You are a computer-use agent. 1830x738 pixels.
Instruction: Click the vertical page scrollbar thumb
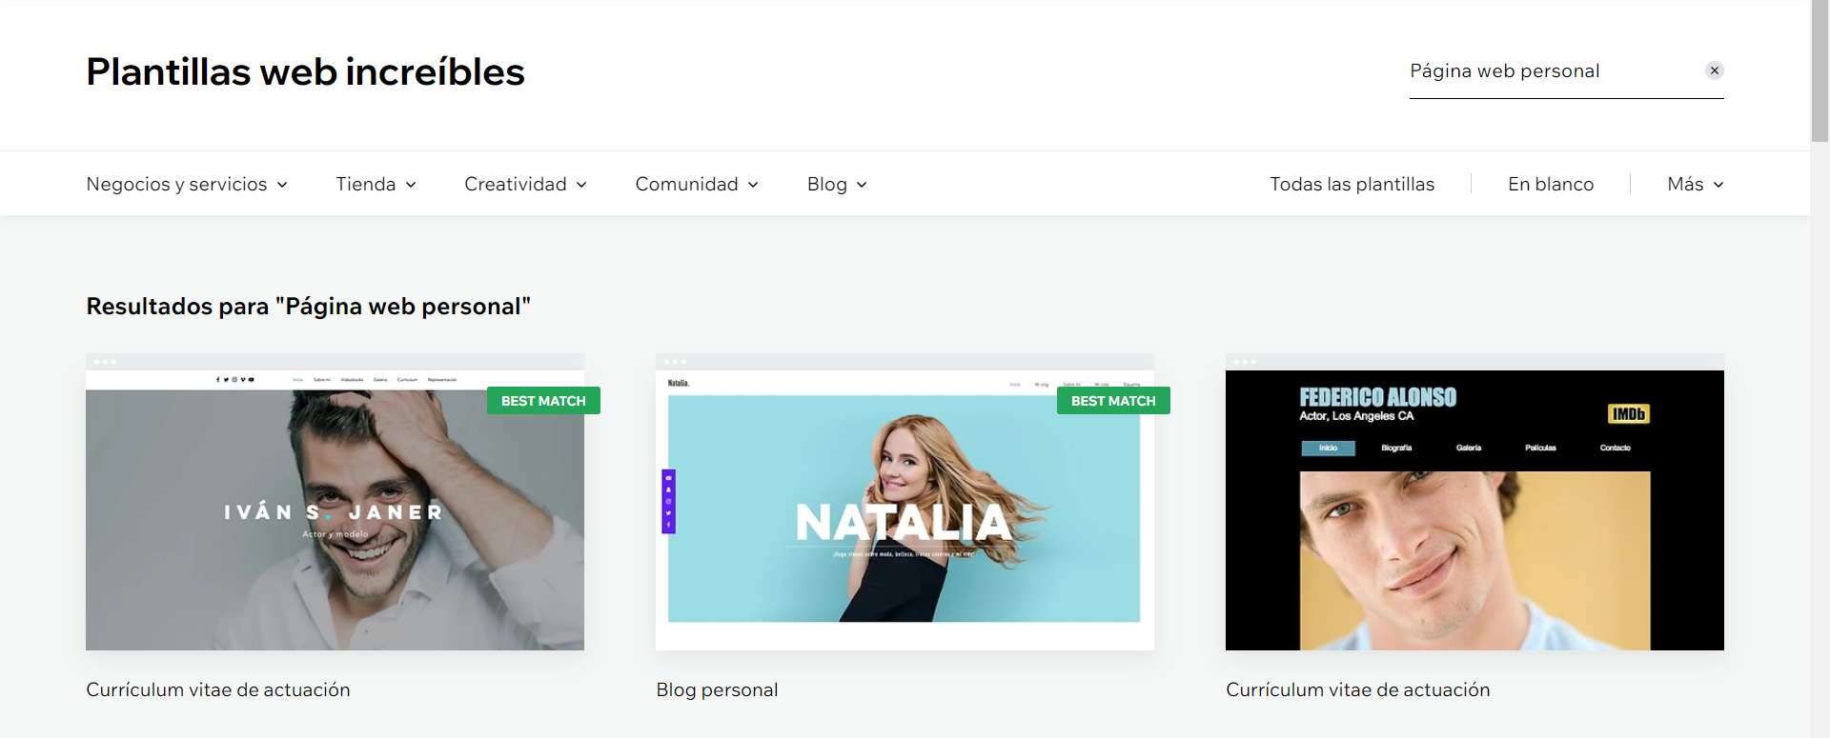pos(1820,71)
